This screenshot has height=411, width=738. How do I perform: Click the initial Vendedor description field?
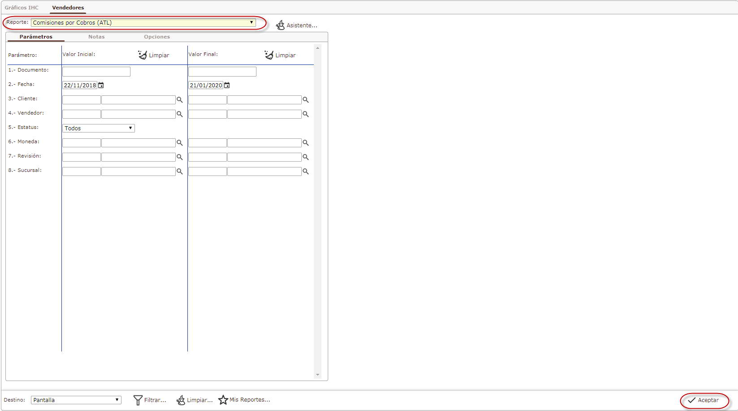(x=139, y=114)
